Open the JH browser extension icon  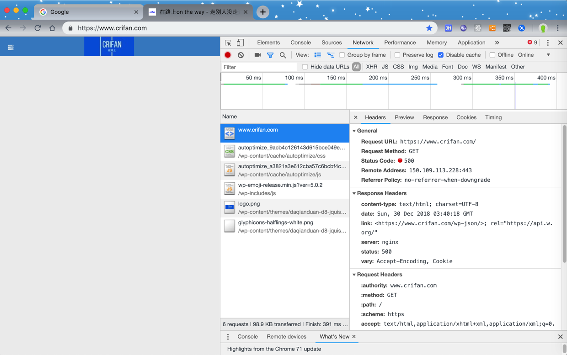pyautogui.click(x=448, y=28)
